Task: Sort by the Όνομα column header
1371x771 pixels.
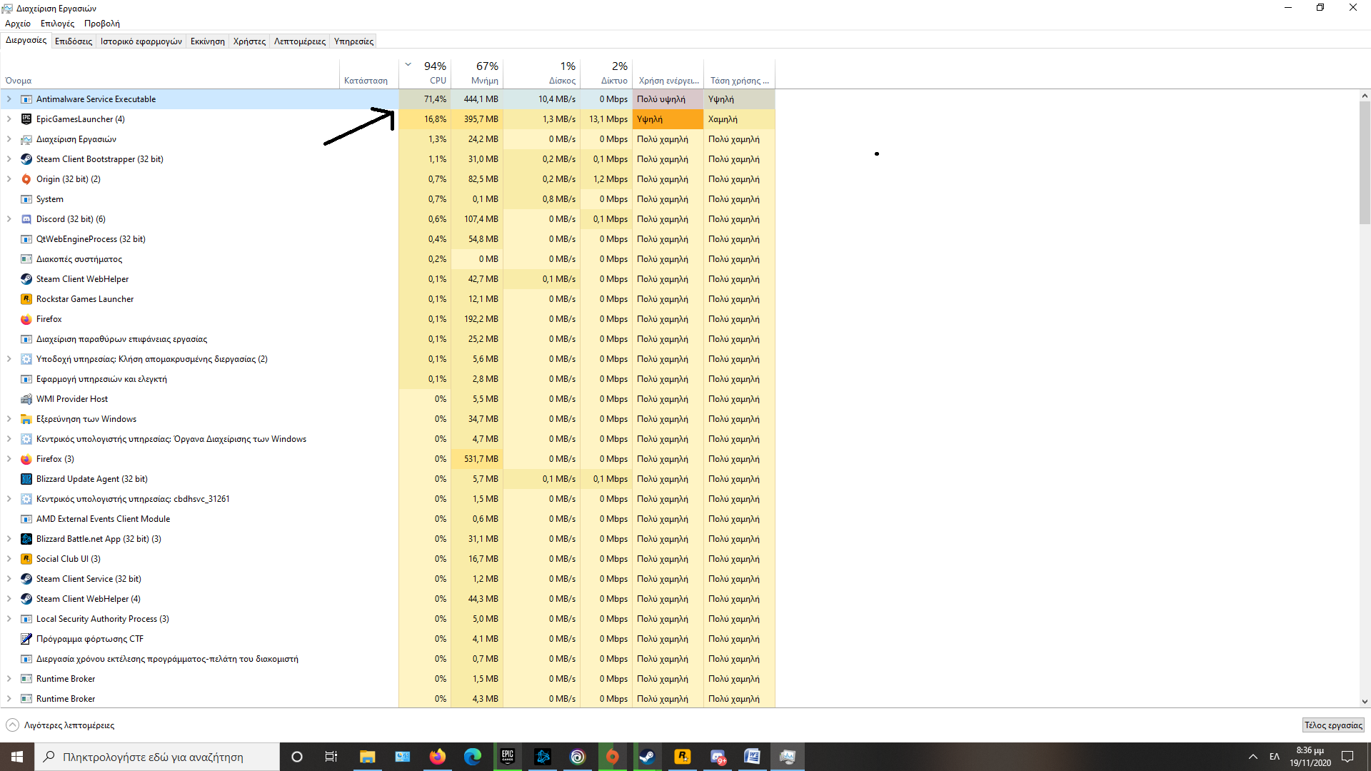Action: (x=170, y=74)
